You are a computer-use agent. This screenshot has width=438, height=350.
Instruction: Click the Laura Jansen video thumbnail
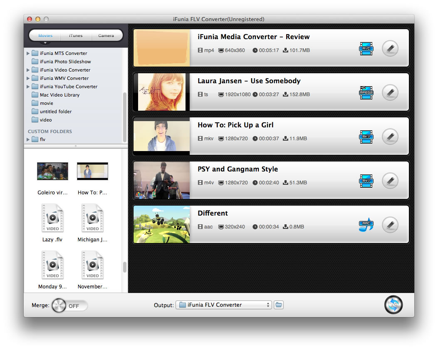click(x=162, y=92)
